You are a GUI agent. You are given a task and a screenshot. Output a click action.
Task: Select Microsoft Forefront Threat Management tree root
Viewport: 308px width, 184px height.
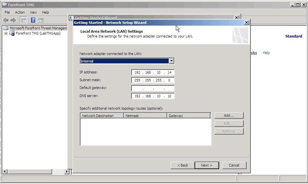coord(38,28)
